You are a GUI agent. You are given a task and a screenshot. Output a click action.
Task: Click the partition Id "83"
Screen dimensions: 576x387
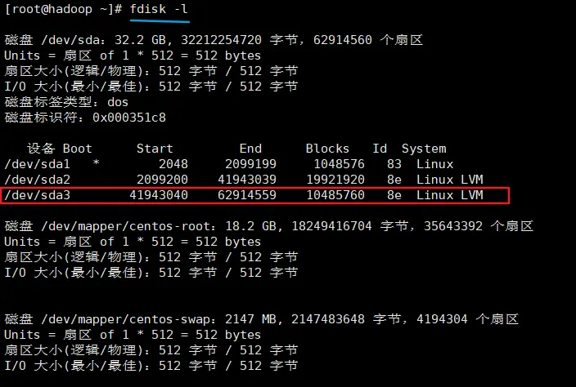click(394, 164)
